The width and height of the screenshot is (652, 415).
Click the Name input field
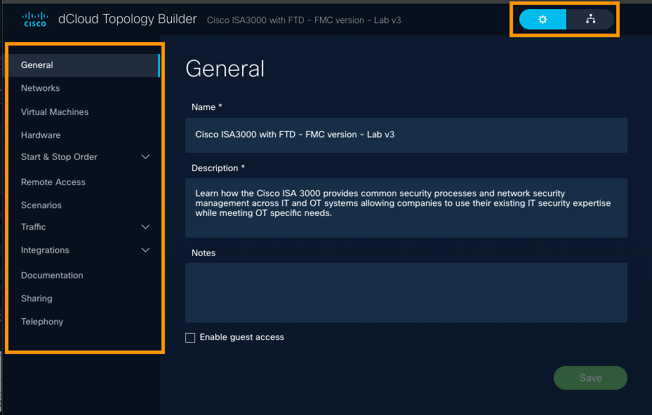(x=406, y=135)
